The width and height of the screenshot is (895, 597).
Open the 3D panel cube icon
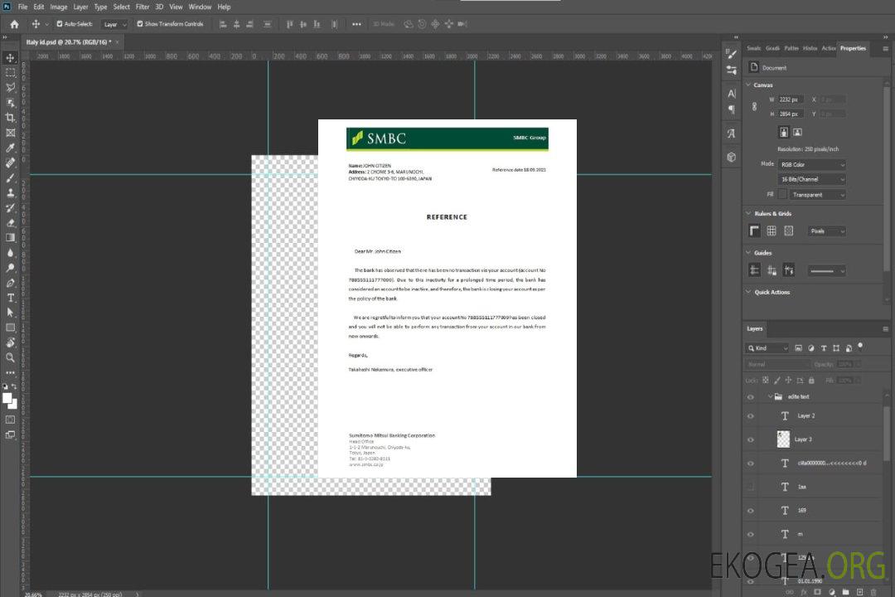[x=731, y=157]
